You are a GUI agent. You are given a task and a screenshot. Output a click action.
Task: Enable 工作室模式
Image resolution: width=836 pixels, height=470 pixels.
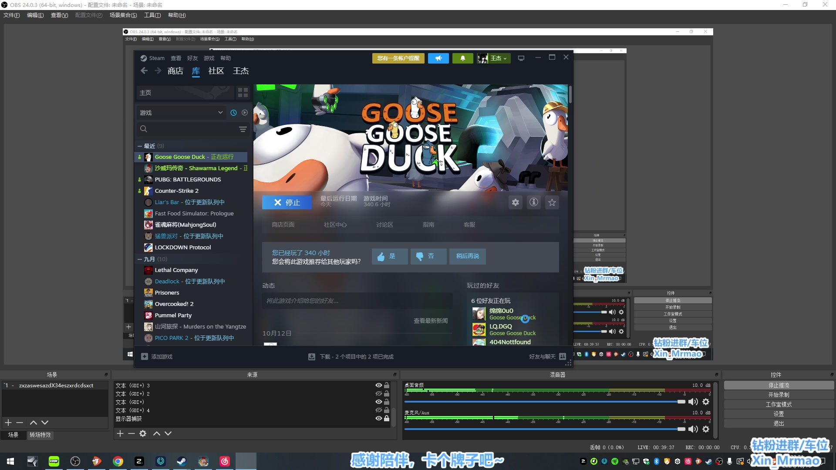(x=779, y=405)
